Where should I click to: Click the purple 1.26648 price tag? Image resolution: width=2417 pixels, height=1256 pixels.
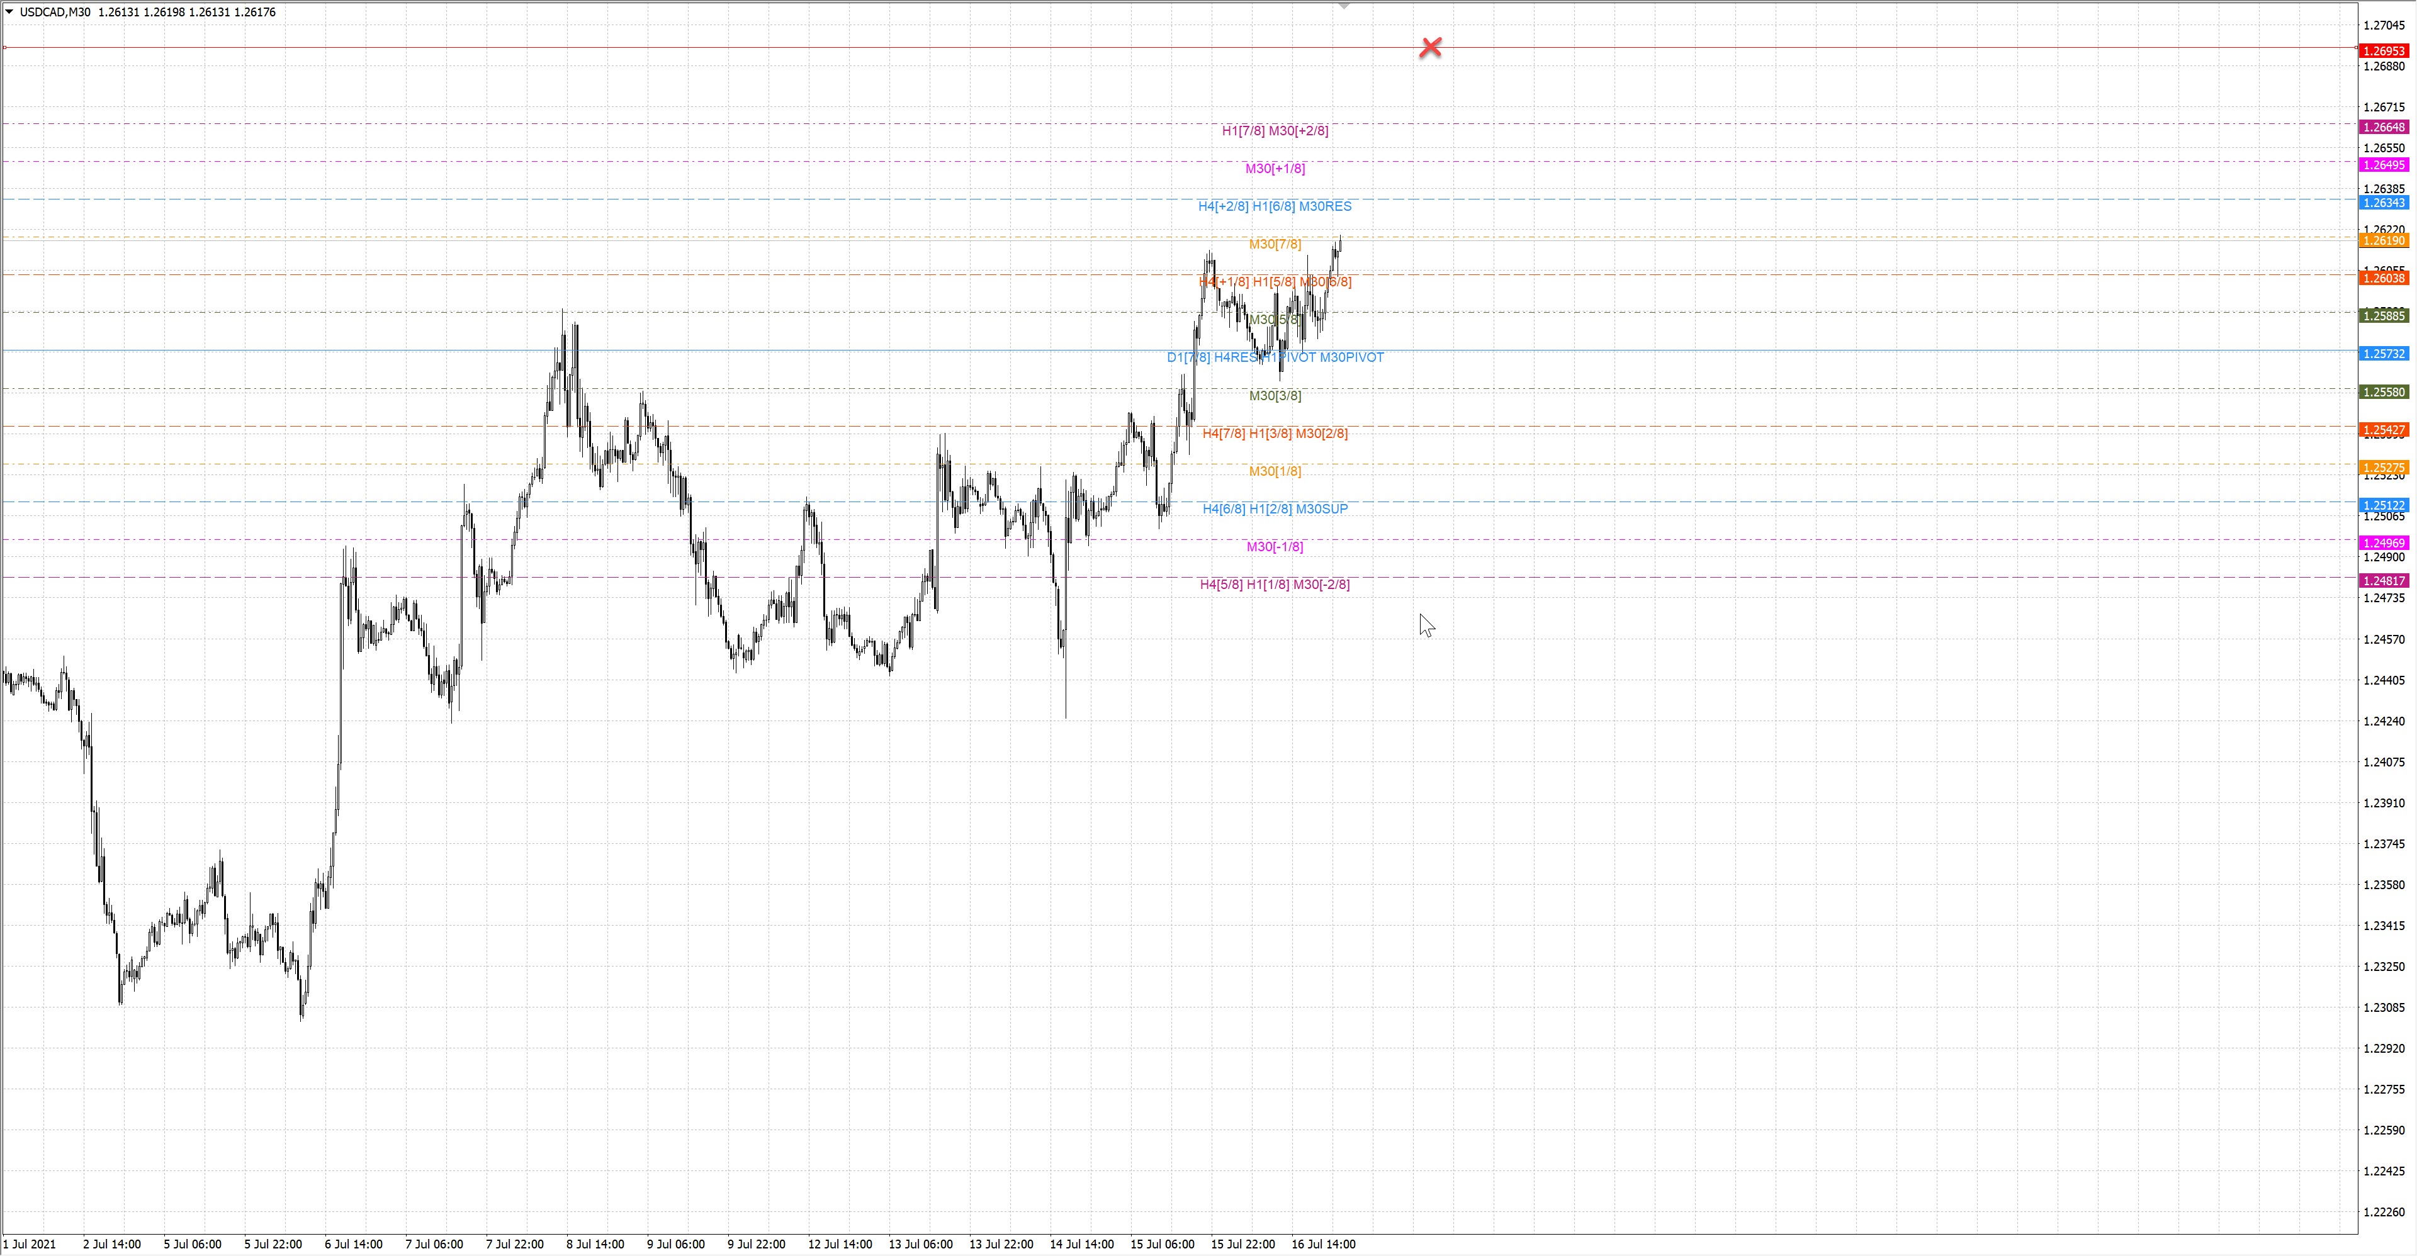click(2383, 128)
